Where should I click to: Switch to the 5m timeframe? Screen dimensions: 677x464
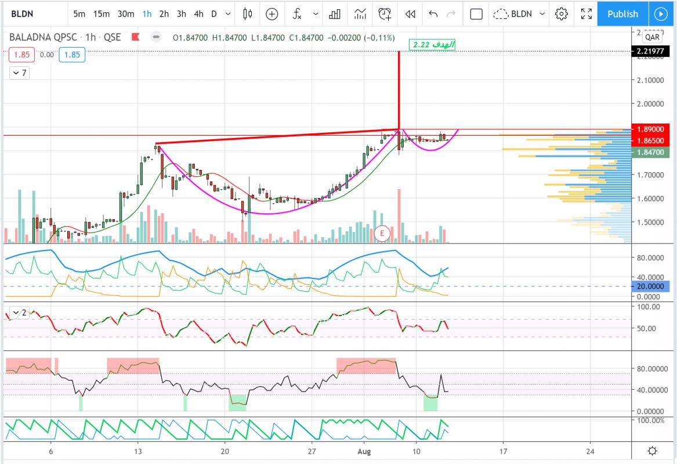79,14
